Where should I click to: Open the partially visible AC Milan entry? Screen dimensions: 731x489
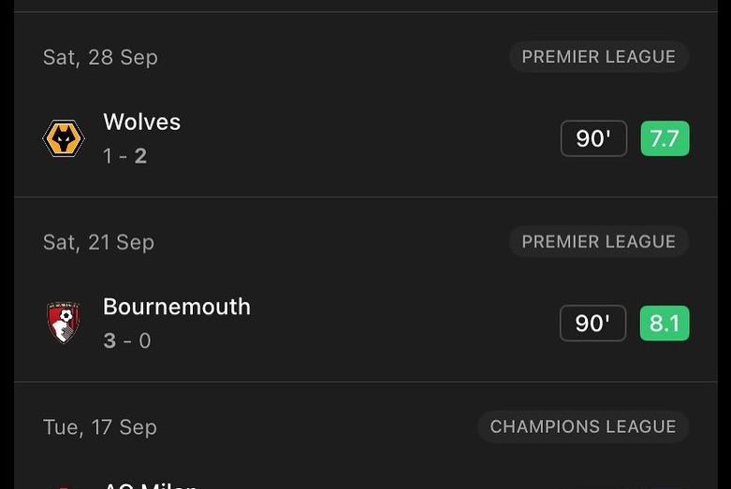[x=149, y=484]
